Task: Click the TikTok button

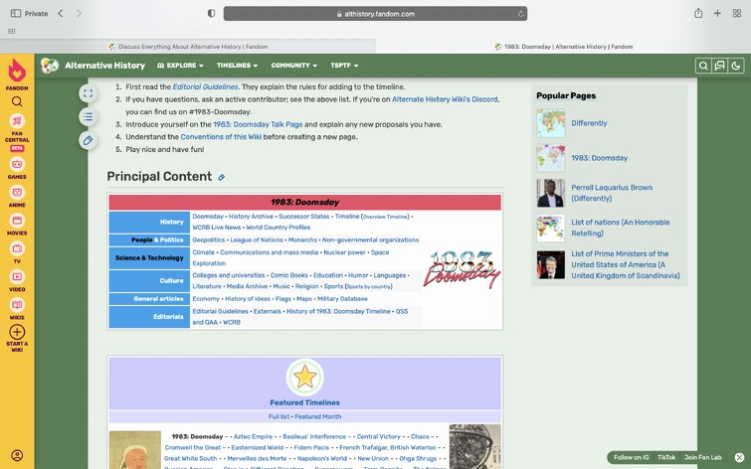Action: [666, 457]
